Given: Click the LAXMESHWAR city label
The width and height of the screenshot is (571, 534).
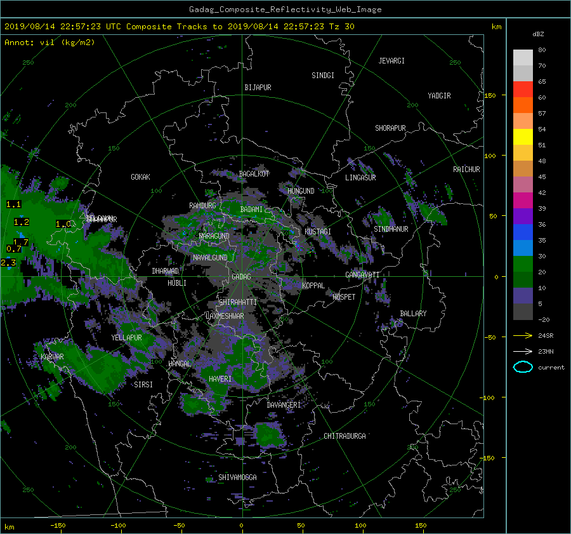Looking at the screenshot, I should (225, 316).
